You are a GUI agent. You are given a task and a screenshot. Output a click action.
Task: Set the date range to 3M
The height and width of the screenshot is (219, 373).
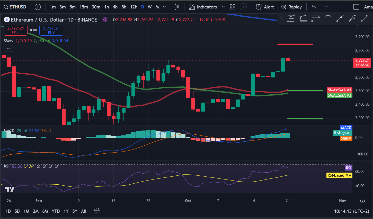pyautogui.click(x=36, y=211)
